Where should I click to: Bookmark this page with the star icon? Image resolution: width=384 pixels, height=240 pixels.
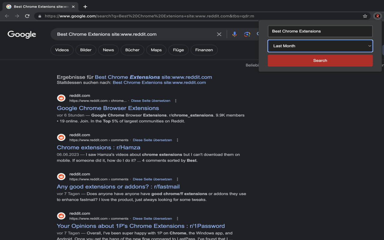click(365, 16)
